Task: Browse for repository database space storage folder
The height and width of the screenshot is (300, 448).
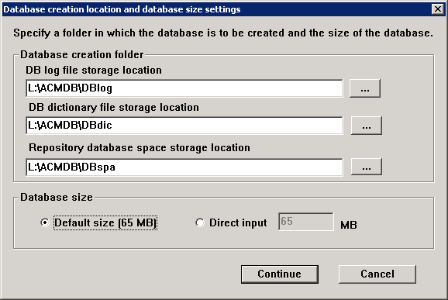Action: coord(367,167)
